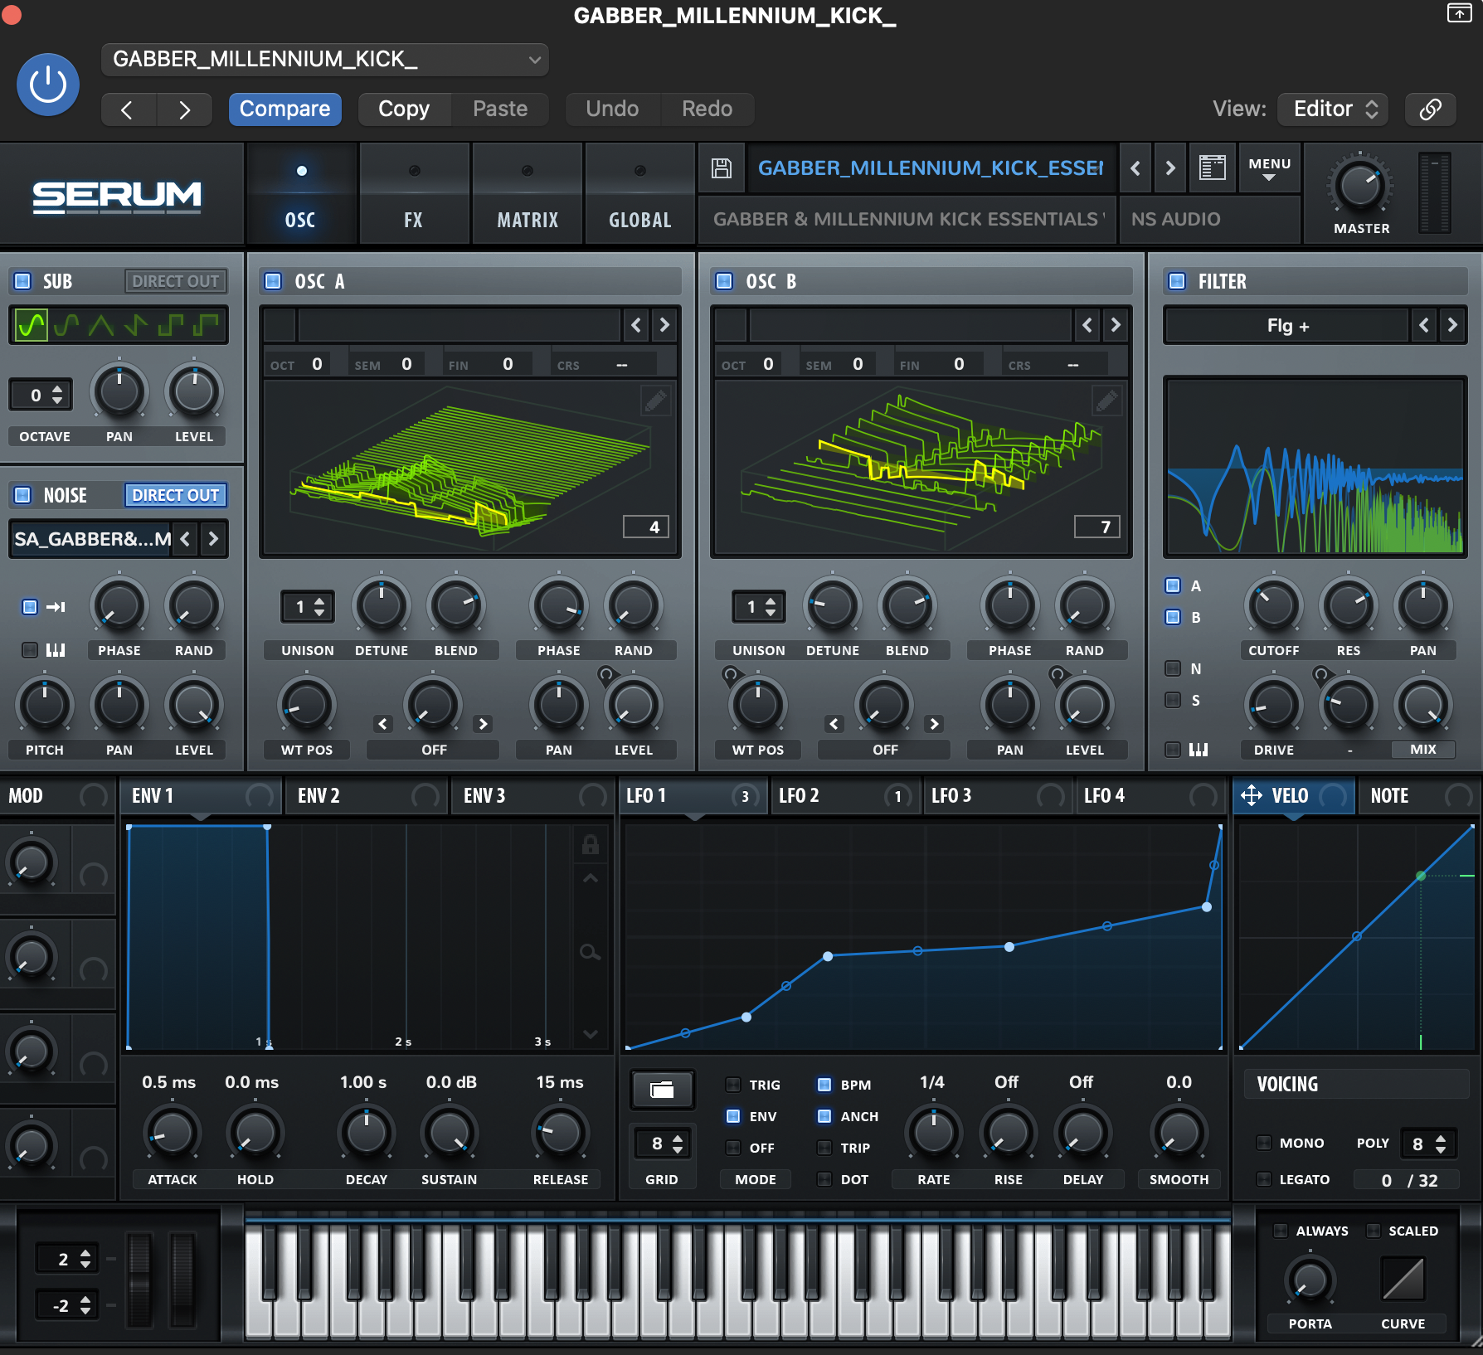Select the sine wave shape in SUB
The image size is (1483, 1355).
[32, 325]
